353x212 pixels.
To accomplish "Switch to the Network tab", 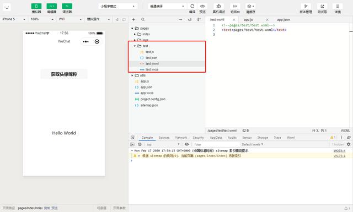I will tap(181, 138).
